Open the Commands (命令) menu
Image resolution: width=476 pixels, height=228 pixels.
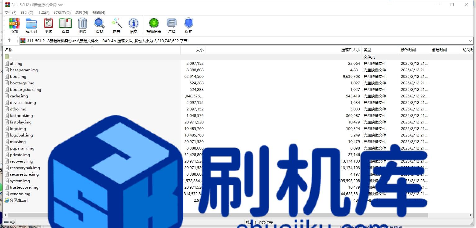tap(27, 12)
